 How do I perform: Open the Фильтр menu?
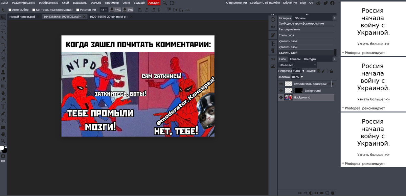coord(96,3)
